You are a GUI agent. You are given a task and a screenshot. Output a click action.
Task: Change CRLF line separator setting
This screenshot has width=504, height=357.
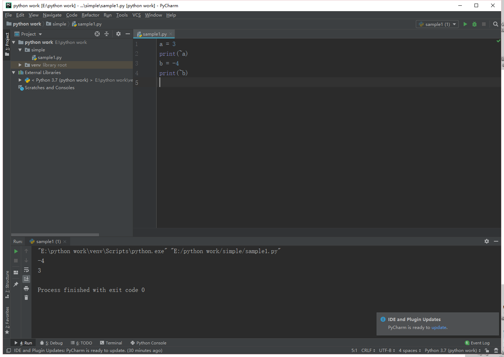pyautogui.click(x=368, y=351)
